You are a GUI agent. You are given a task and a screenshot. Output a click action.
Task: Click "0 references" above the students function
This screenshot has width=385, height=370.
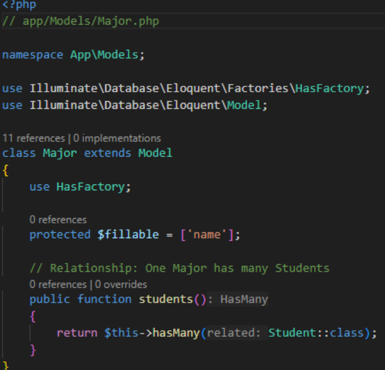(58, 283)
